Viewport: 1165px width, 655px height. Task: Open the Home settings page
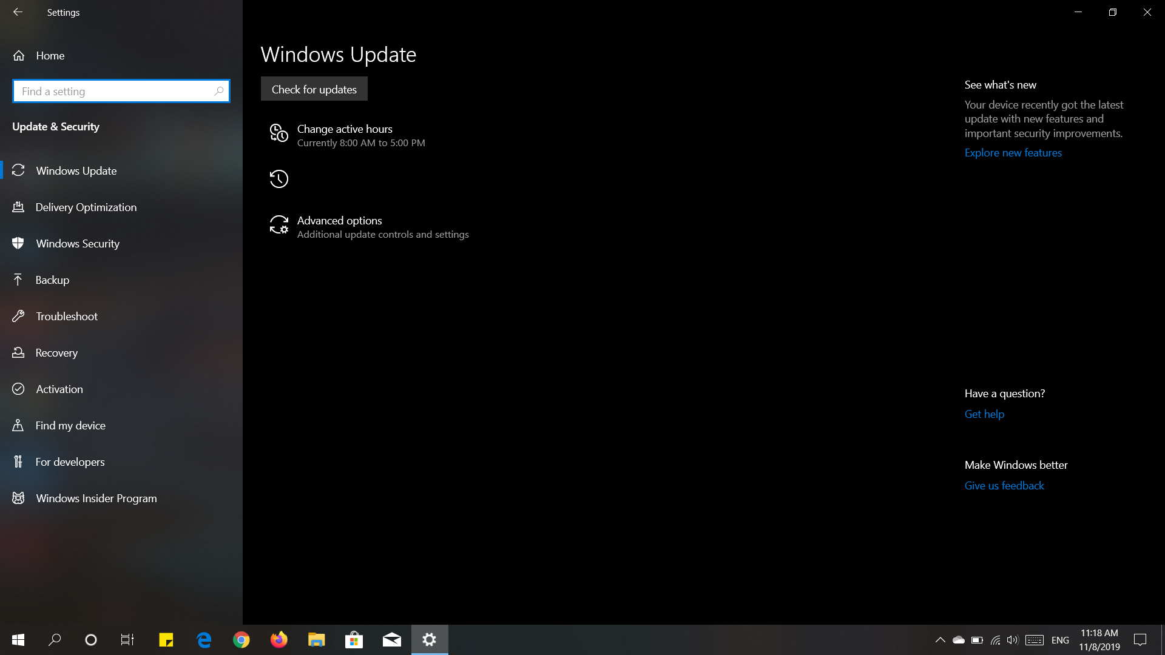pos(121,55)
